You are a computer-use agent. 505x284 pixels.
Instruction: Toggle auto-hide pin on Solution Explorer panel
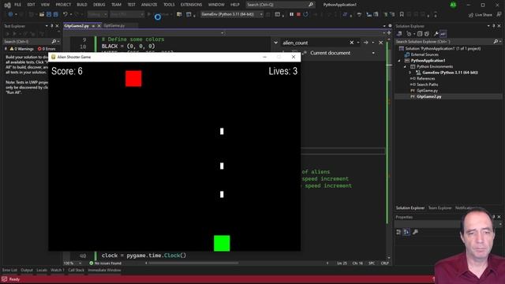point(494,26)
